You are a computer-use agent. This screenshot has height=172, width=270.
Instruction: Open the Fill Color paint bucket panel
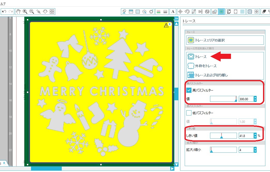[x=124, y=11]
